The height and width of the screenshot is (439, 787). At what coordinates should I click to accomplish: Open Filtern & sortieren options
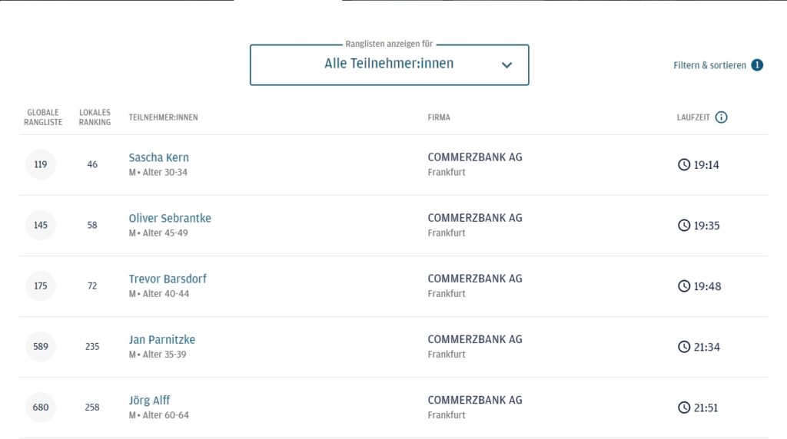point(709,65)
